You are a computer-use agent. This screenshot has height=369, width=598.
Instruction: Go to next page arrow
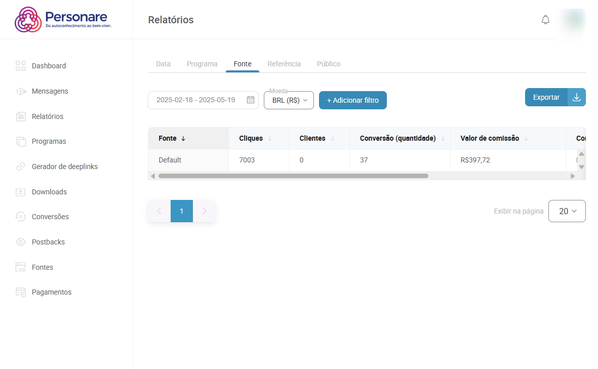204,211
